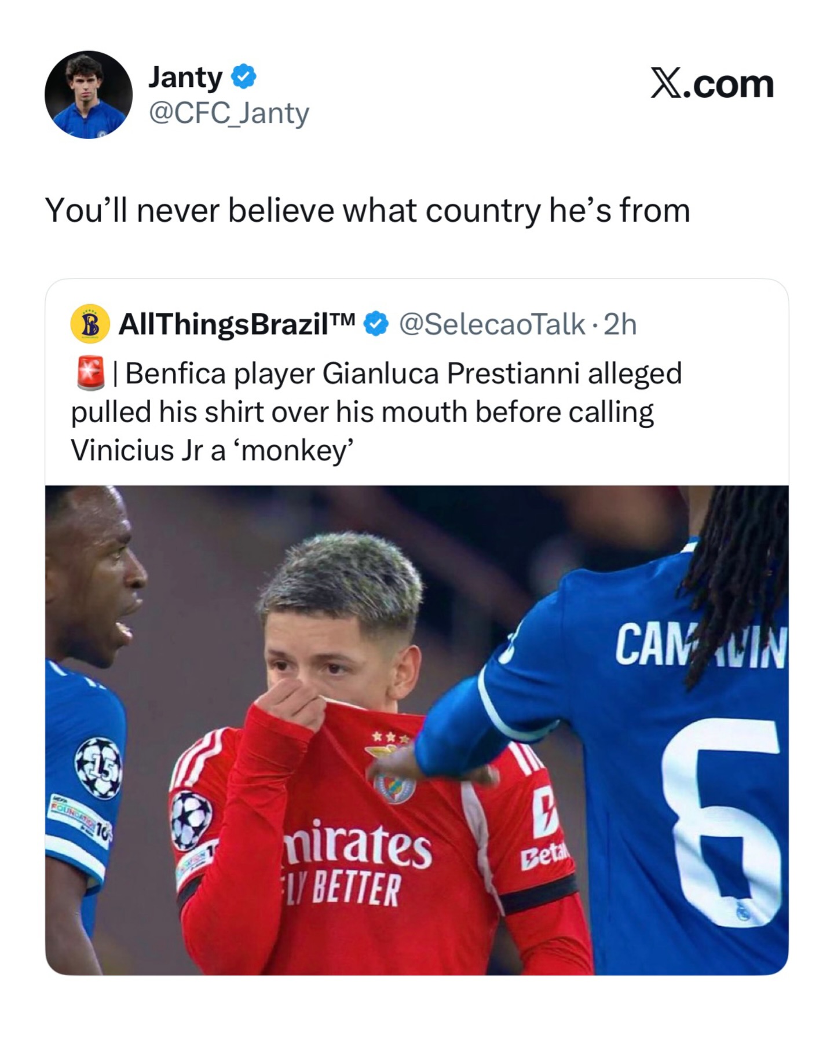The height and width of the screenshot is (1043, 834).
Task: Open the @SelecaoTalk handle
Action: 492,324
